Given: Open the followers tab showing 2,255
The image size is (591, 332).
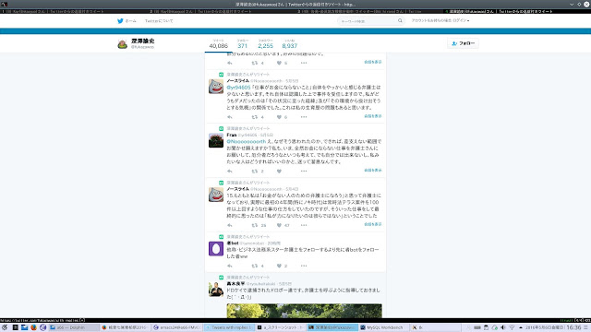Looking at the screenshot, I should point(265,44).
